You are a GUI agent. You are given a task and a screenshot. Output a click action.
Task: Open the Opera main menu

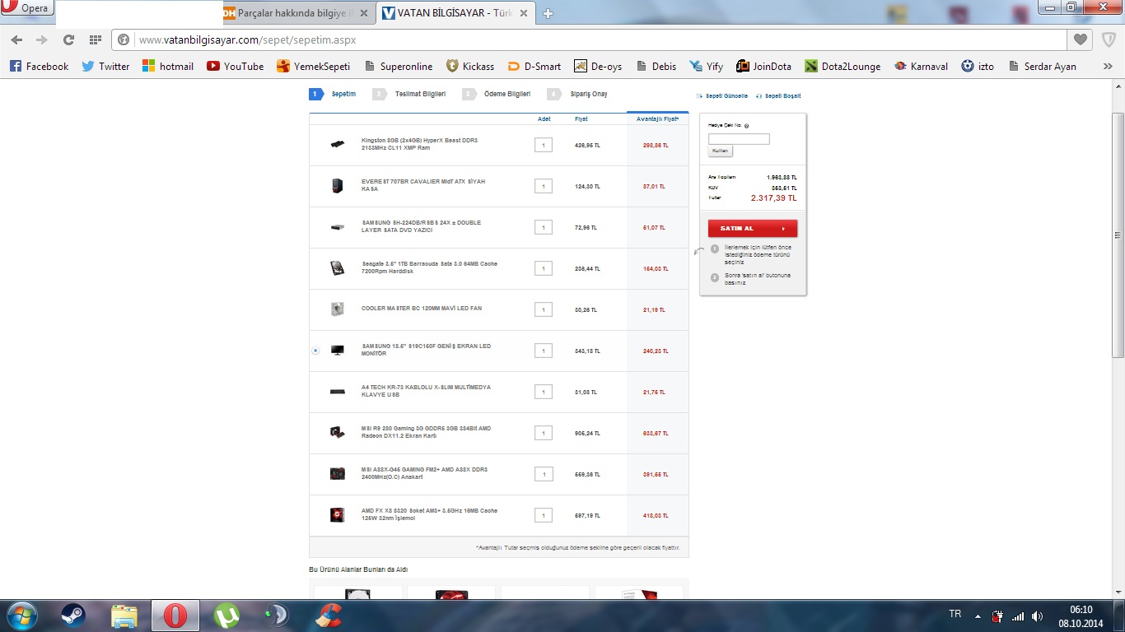[x=26, y=8]
